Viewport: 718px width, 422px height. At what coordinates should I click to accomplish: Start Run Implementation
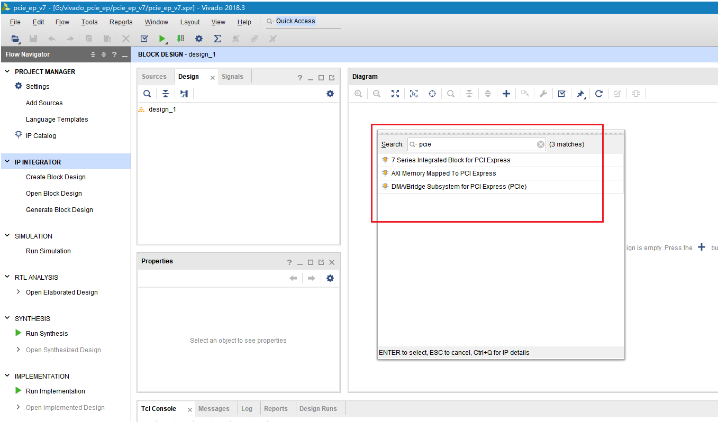tap(55, 391)
